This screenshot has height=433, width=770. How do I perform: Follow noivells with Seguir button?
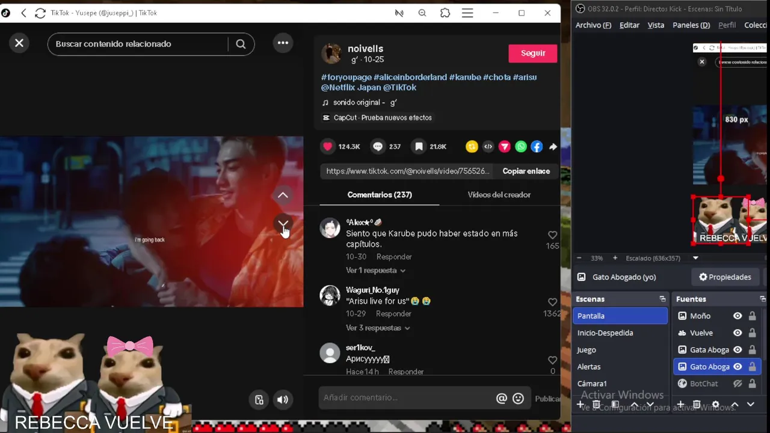pos(533,54)
